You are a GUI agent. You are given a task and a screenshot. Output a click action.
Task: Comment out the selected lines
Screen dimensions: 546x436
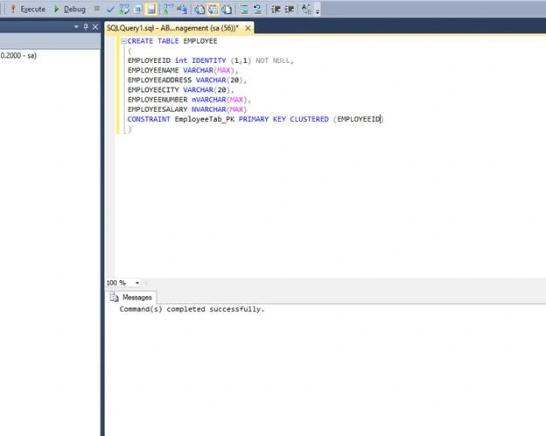(x=244, y=9)
